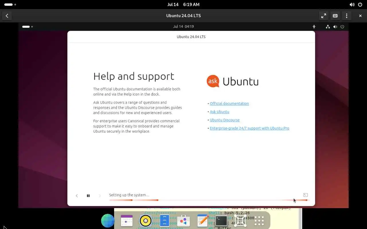Open the Boxes app in the dock
Image resolution: width=367 pixels, height=229 pixels.
point(240,221)
